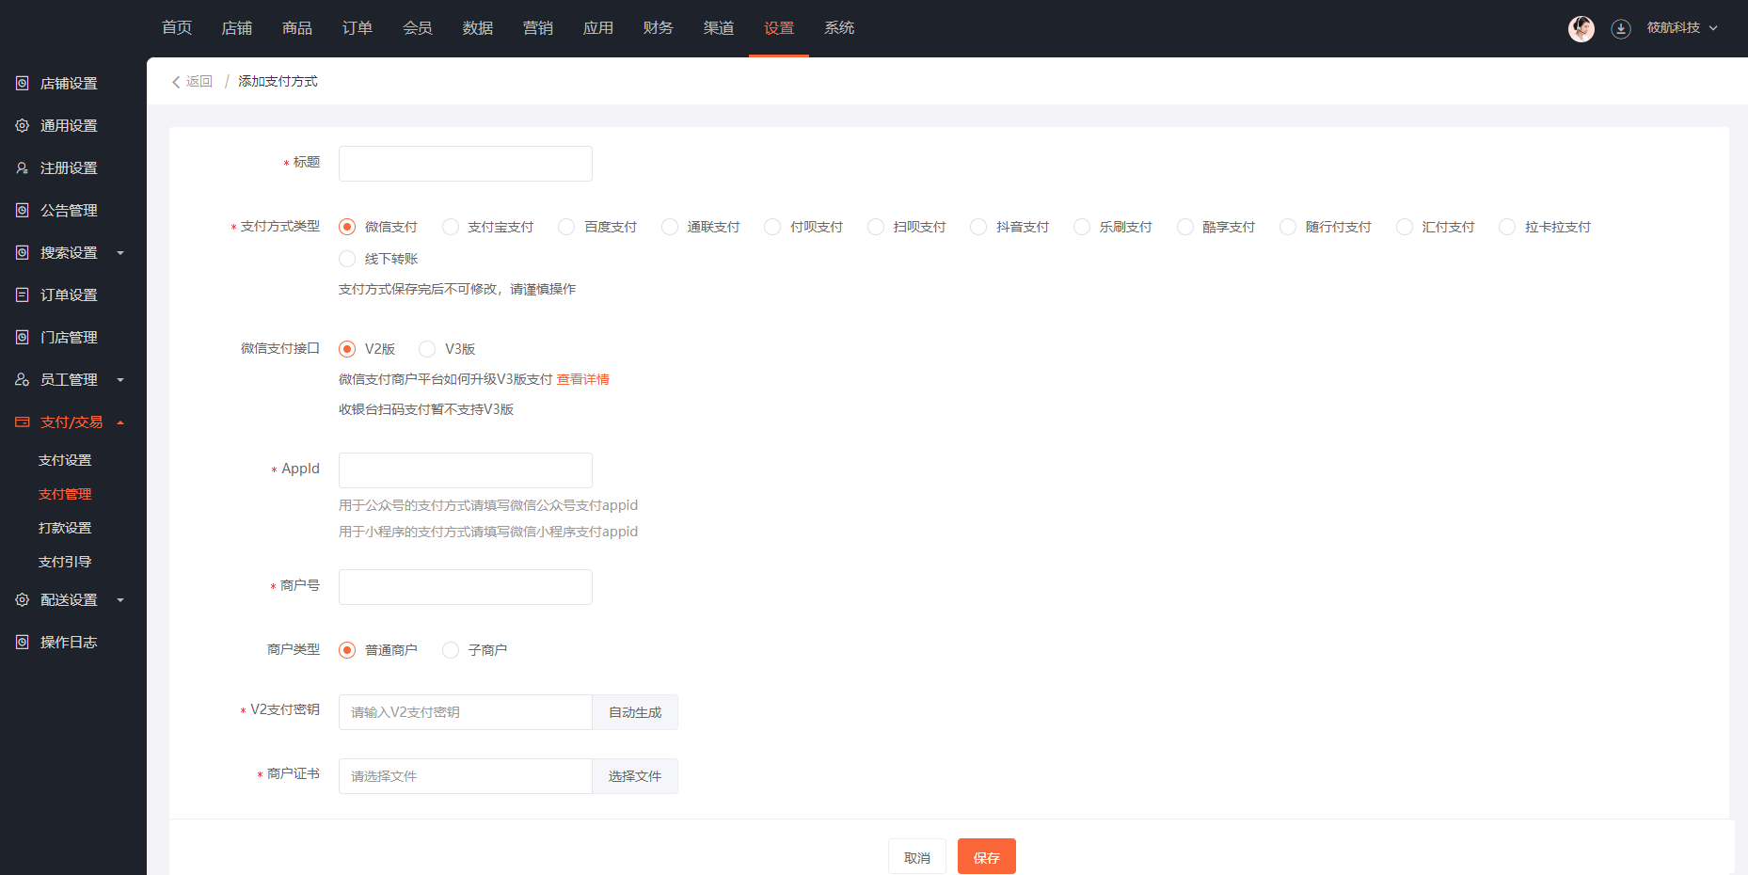The image size is (1748, 875).
Task: Open the 财务 top menu
Action: click(659, 28)
